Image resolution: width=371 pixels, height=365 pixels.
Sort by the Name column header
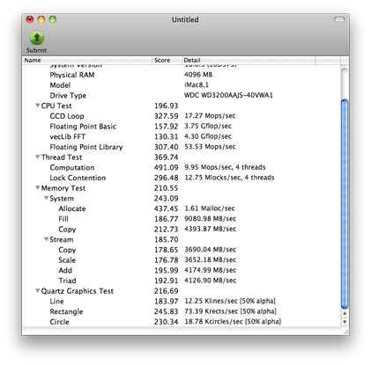87,60
